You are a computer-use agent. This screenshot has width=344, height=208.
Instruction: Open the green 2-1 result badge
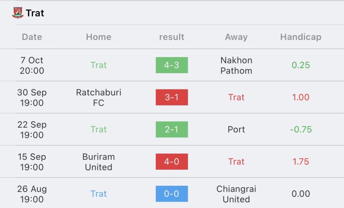[x=172, y=129]
